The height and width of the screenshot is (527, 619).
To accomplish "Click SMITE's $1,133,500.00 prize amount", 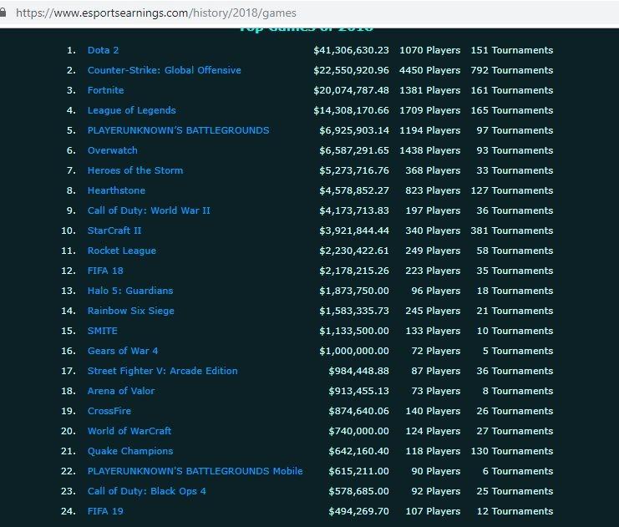I will [354, 331].
